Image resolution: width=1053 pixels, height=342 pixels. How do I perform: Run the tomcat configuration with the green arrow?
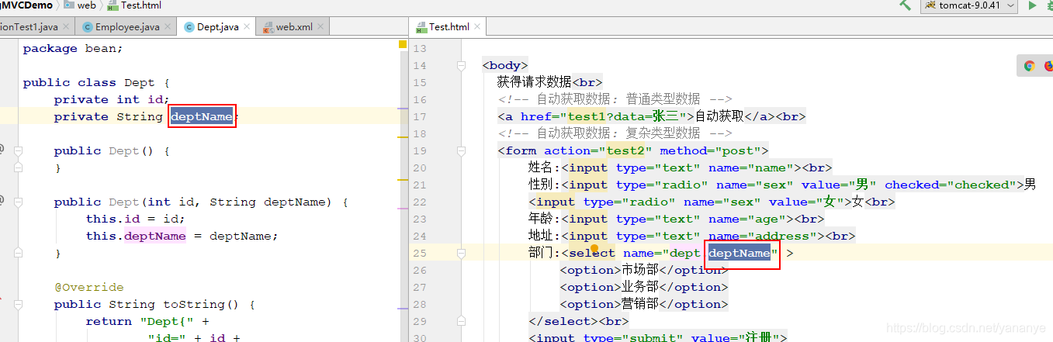1032,5
